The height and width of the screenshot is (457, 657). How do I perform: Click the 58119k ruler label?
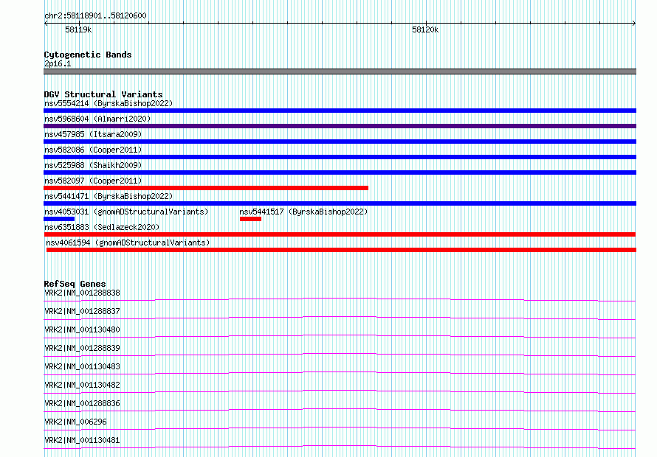(78, 29)
